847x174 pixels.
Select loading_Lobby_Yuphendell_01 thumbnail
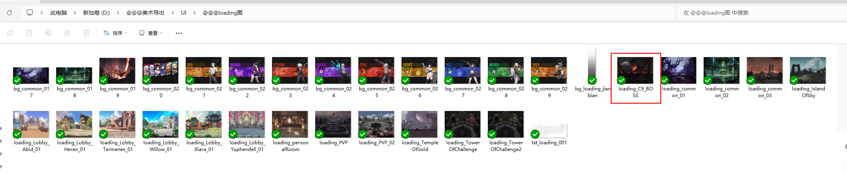[247, 124]
